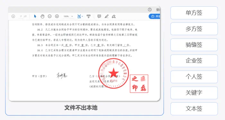Click the red round company seal
The height and width of the screenshot is (120, 225).
tap(114, 73)
